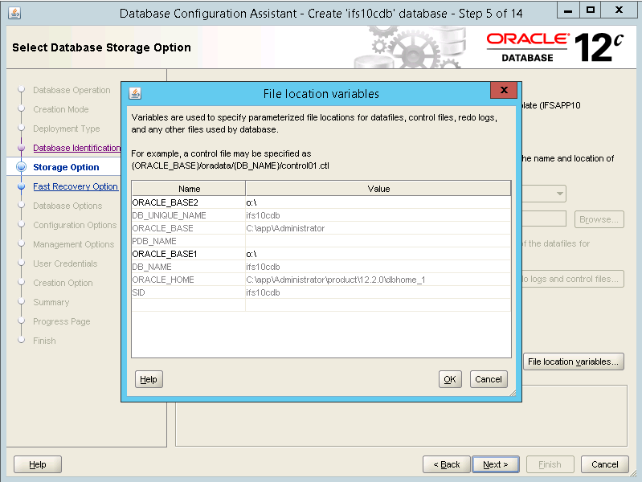This screenshot has width=642, height=482.
Task: Edit the ORACLE_BASE1 value cell
Action: pyautogui.click(x=378, y=254)
